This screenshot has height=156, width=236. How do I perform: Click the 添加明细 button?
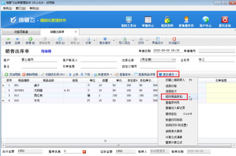tap(12, 74)
